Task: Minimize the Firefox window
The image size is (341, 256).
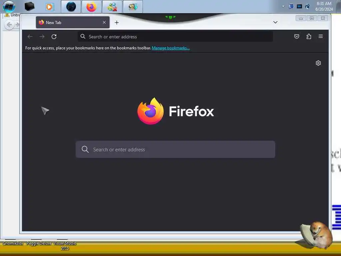Action: coord(301,18)
